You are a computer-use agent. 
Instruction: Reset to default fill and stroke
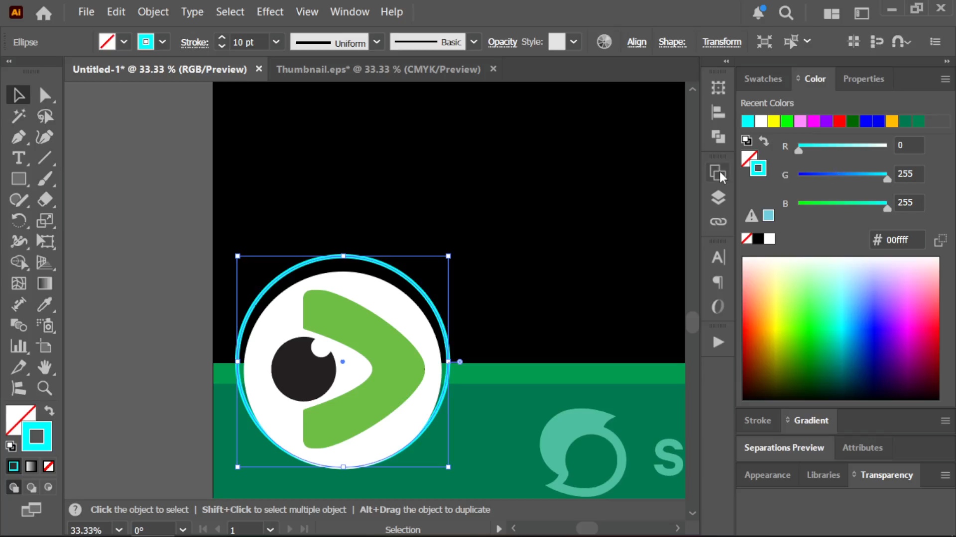pyautogui.click(x=11, y=446)
